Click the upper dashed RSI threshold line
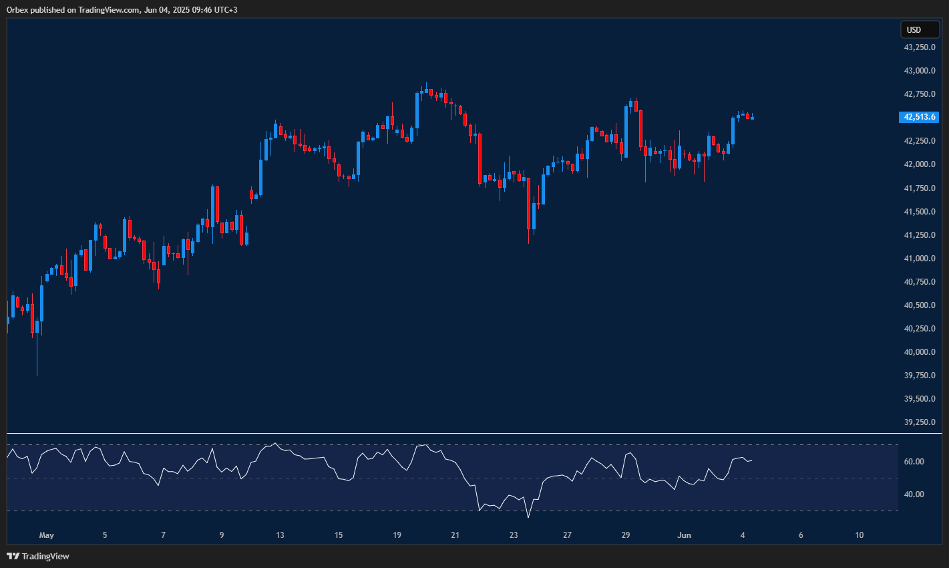This screenshot has height=568, width=949. pos(267,444)
